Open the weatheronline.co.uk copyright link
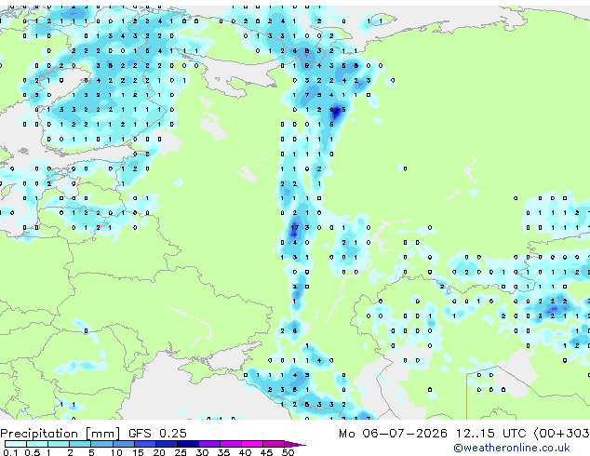 pos(511,448)
